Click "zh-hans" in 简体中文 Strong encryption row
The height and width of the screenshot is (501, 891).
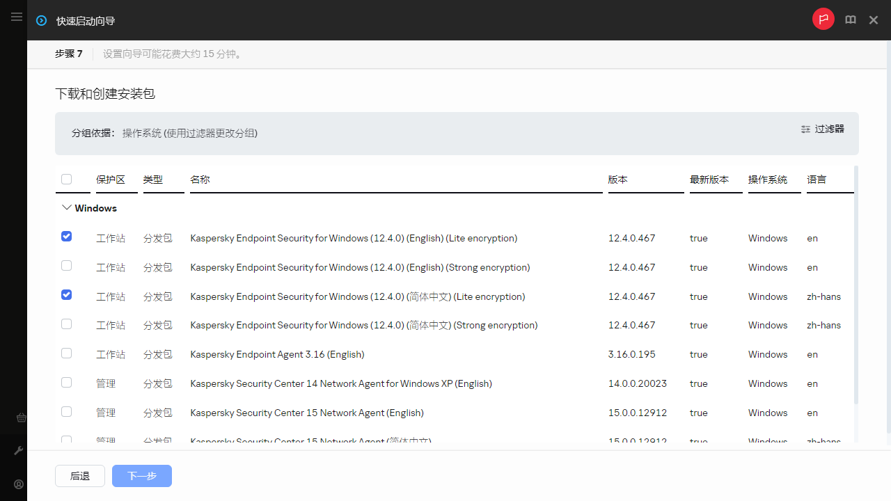click(824, 325)
